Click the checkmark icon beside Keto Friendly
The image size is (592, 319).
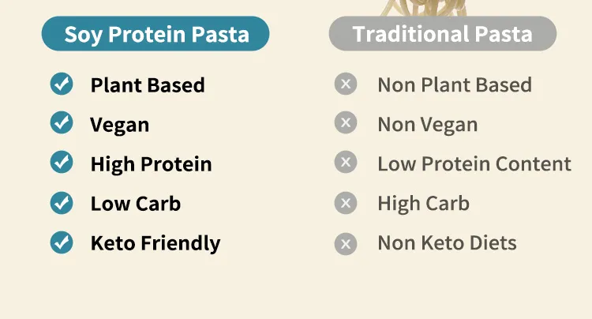pos(62,242)
